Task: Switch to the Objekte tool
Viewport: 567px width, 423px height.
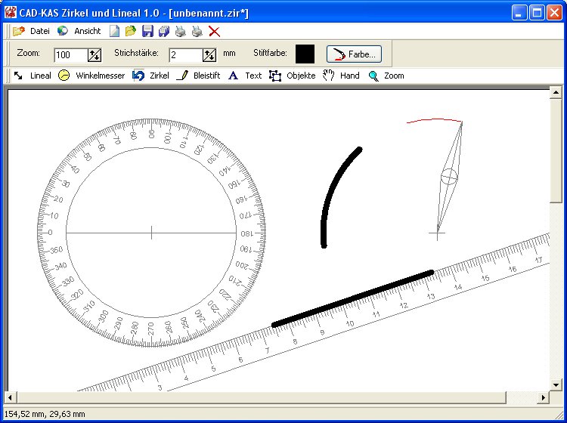Action: [293, 76]
